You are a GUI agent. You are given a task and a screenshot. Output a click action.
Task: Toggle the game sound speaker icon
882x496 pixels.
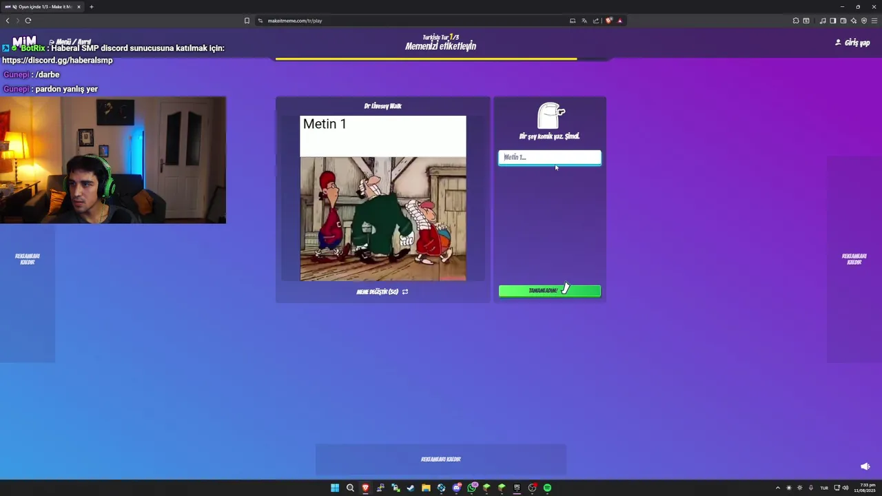click(x=865, y=466)
